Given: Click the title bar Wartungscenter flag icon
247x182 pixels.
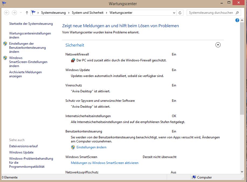Looking at the screenshot, I should [x=4, y=3].
